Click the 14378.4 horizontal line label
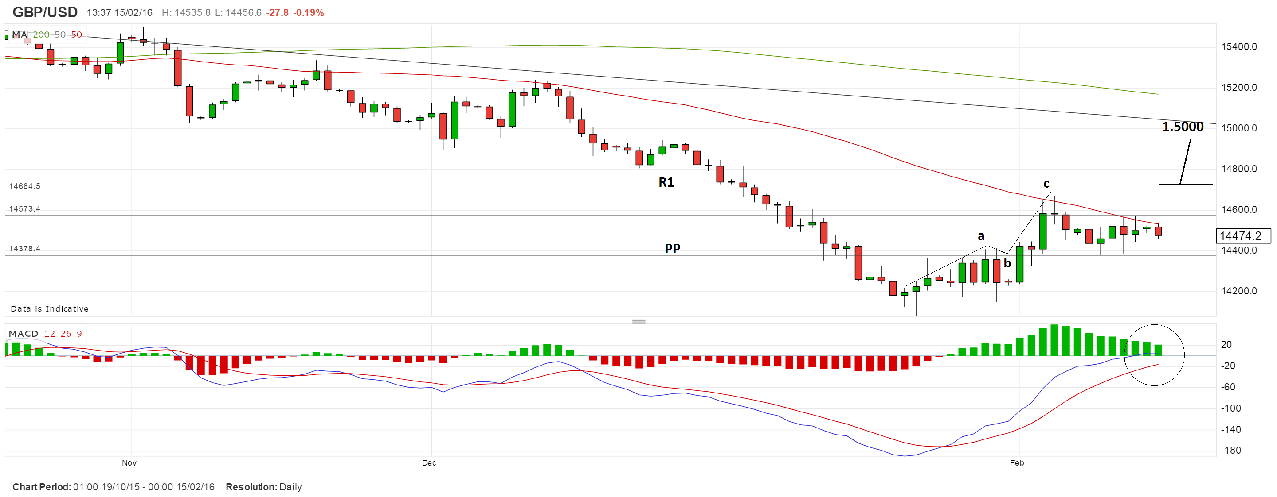This screenshot has width=1277, height=497. pos(25,249)
